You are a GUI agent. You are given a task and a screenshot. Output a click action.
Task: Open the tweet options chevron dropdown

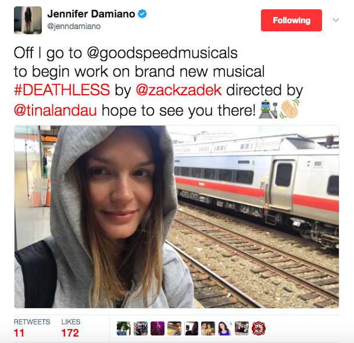tap(336, 20)
